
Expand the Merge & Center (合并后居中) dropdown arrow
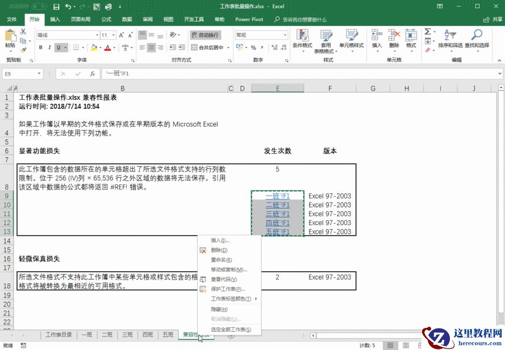[x=228, y=48]
